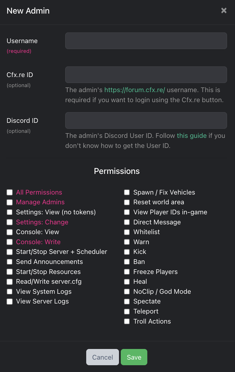Enable the All Permissions checkbox
The width and height of the screenshot is (235, 372).
coord(10,192)
